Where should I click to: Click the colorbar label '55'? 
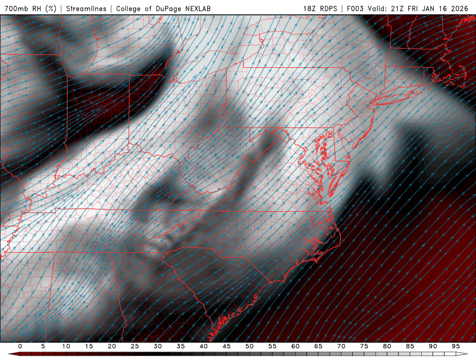pyautogui.click(x=273, y=346)
